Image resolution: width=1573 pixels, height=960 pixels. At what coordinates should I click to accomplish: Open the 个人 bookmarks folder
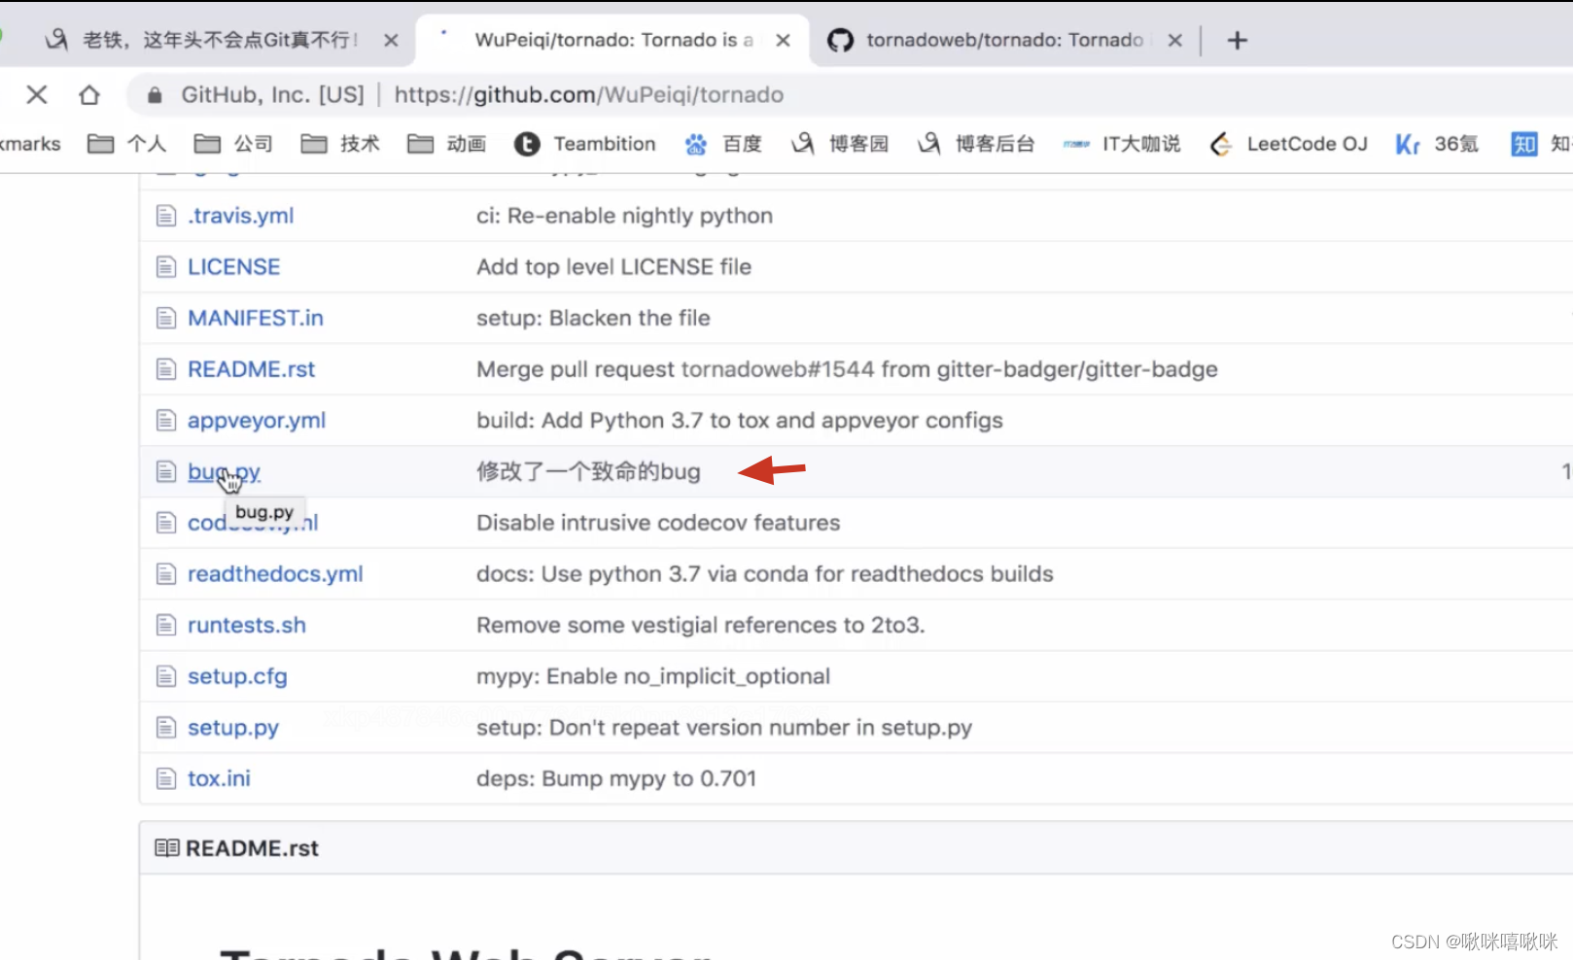click(x=126, y=144)
